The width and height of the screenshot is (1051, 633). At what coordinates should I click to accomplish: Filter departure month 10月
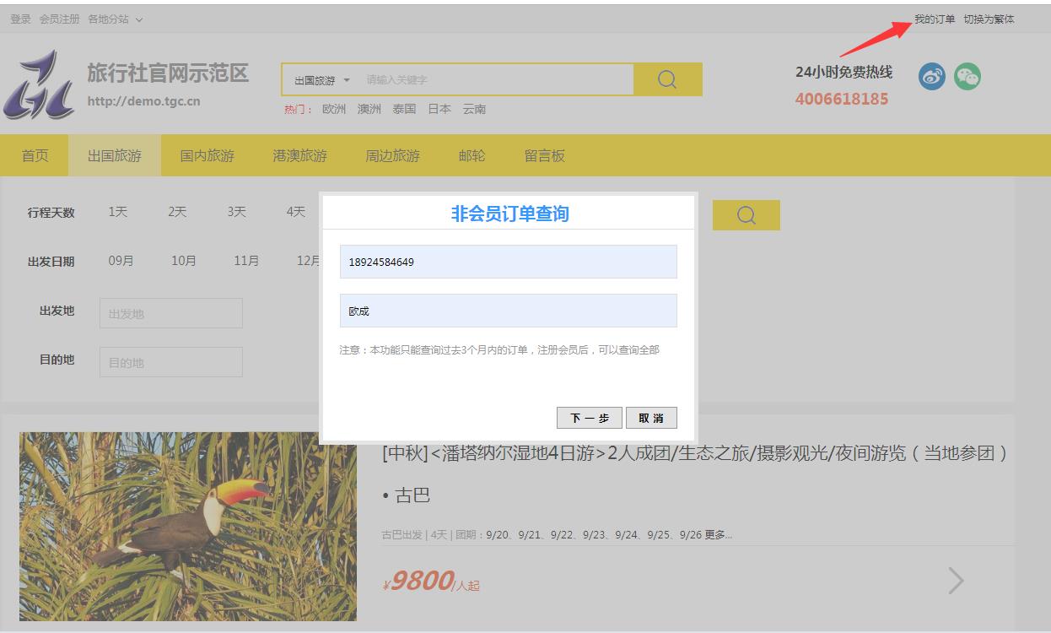pyautogui.click(x=184, y=261)
